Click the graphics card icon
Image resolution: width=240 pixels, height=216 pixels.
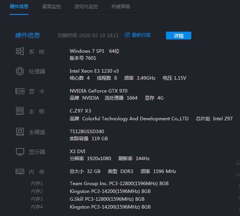pos(20,91)
